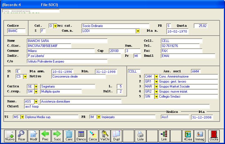
Task: Click the Link diagram button
Action: click(164, 136)
